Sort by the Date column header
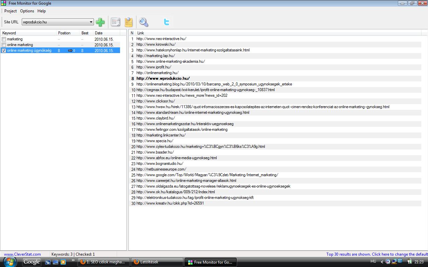The height and width of the screenshot is (267, 428). [x=99, y=33]
